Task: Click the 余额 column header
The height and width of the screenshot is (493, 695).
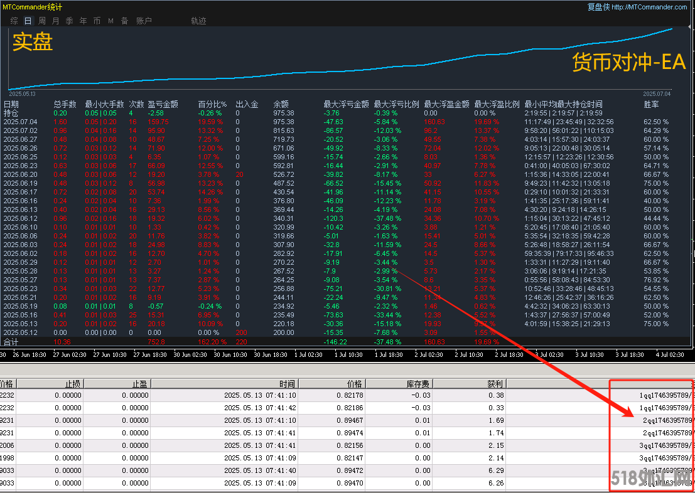Action: [x=281, y=105]
